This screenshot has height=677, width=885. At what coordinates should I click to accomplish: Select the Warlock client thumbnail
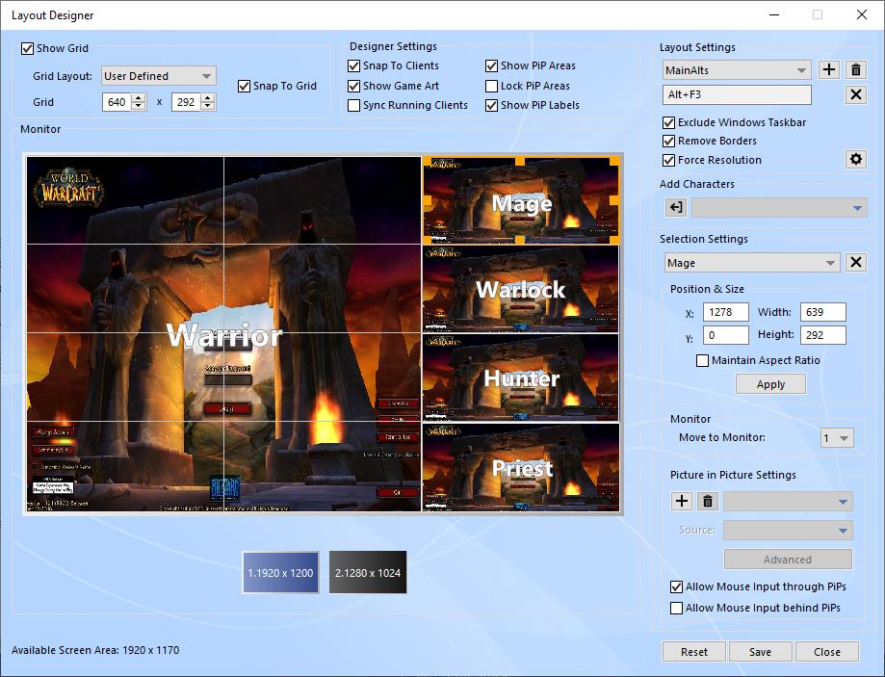(521, 289)
